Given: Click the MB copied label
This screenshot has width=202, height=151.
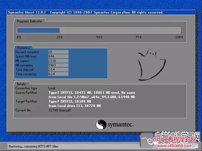Looking at the screenshot, I should (x=22, y=61).
